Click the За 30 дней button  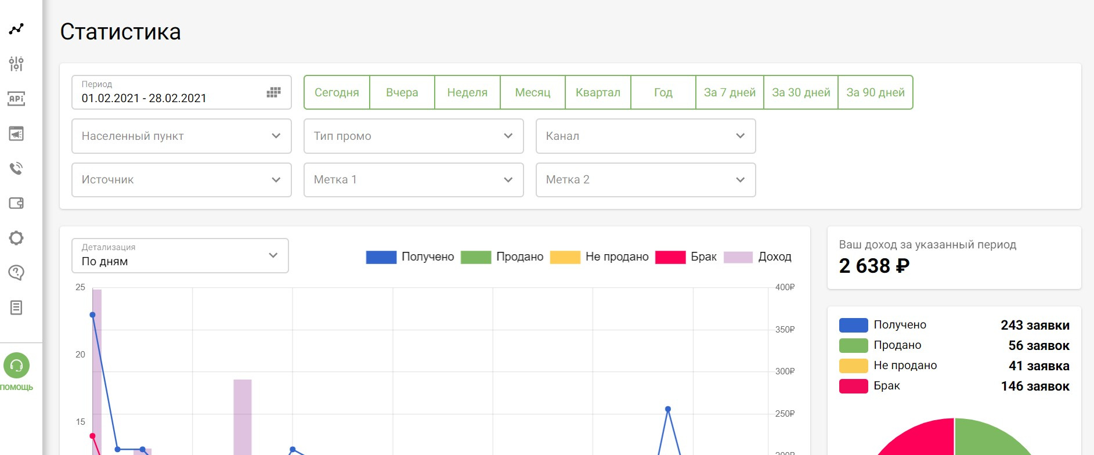coord(801,93)
